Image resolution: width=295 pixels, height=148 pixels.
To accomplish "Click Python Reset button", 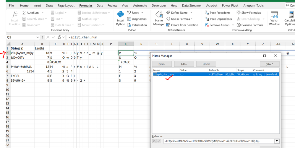I will tap(133, 13).
